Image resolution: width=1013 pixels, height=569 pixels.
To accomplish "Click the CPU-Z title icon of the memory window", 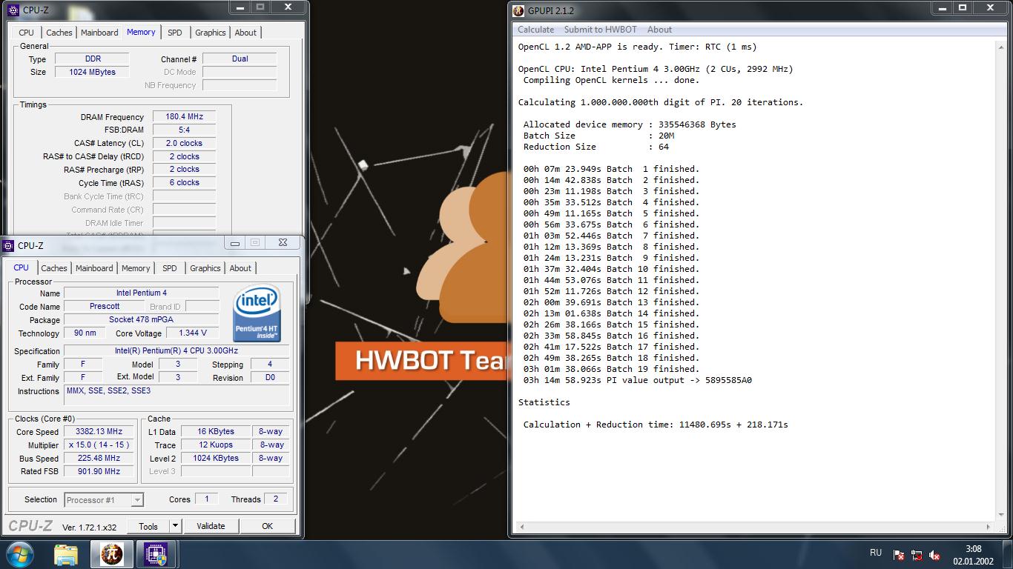I will coord(13,10).
